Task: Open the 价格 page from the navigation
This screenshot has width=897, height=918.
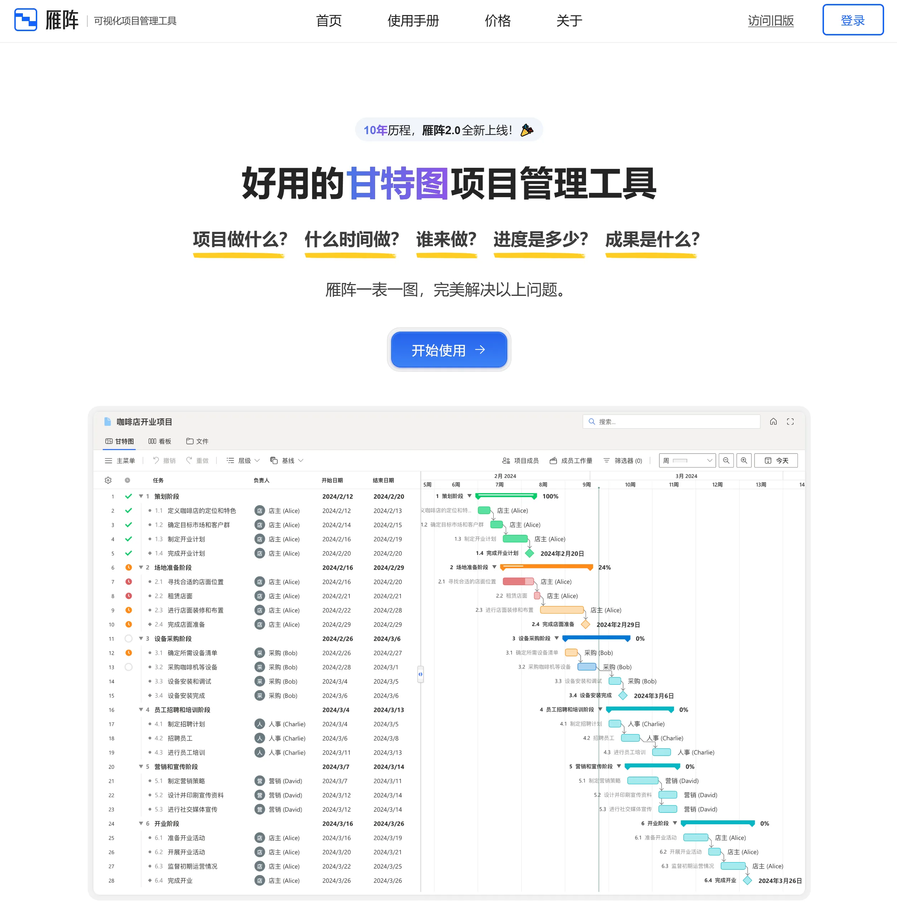Action: coord(497,21)
